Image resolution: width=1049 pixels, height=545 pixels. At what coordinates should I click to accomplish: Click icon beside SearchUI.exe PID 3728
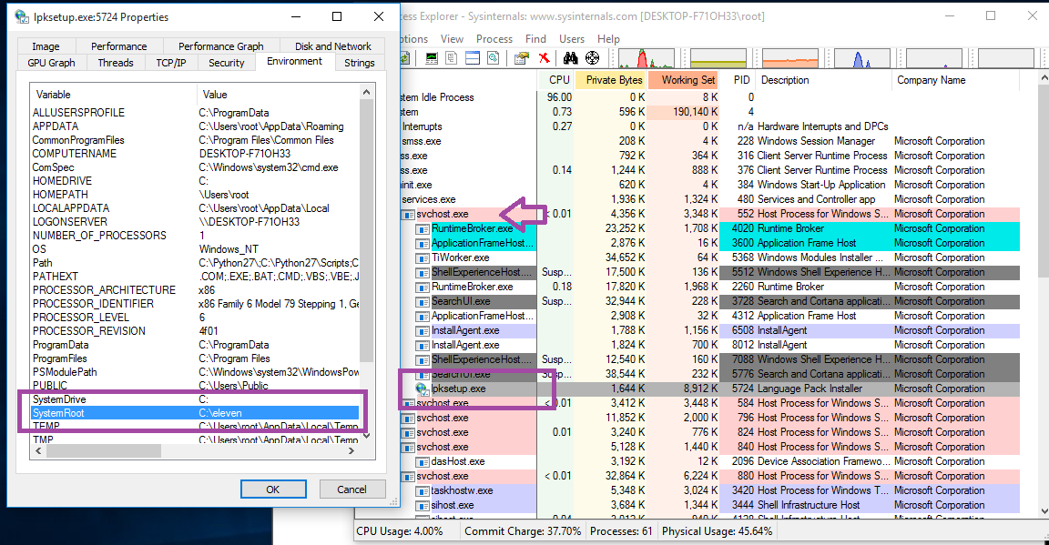tap(422, 301)
